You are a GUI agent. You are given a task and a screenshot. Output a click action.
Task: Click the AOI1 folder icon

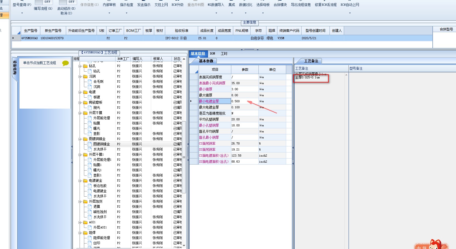[85, 222]
